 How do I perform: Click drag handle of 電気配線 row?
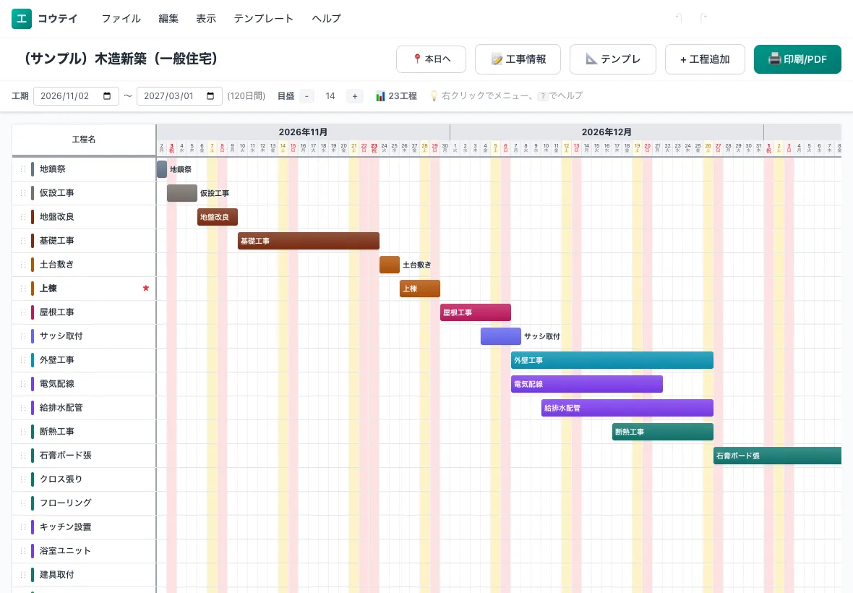(x=23, y=384)
